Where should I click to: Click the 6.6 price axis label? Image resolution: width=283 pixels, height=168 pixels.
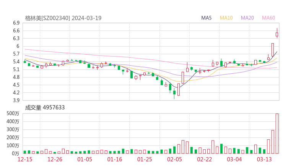[16, 31]
